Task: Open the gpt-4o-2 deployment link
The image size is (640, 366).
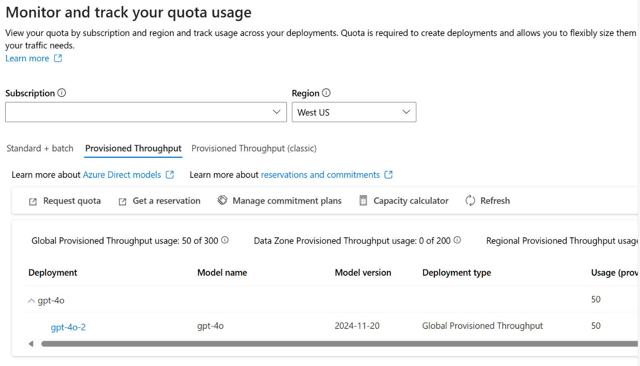Action: pyautogui.click(x=68, y=327)
